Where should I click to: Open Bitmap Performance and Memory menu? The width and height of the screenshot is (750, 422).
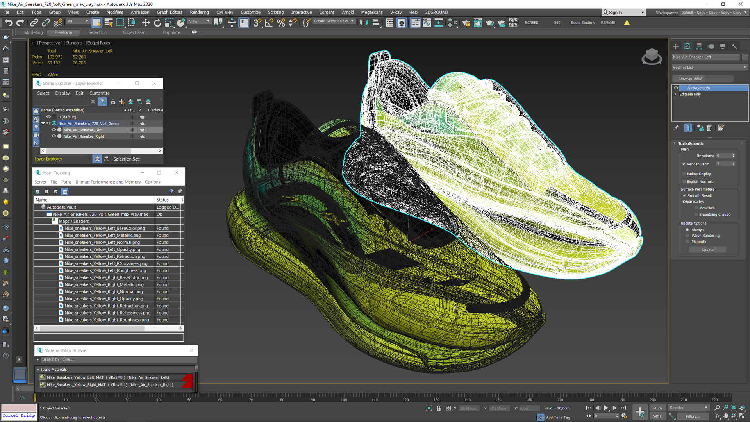108,182
